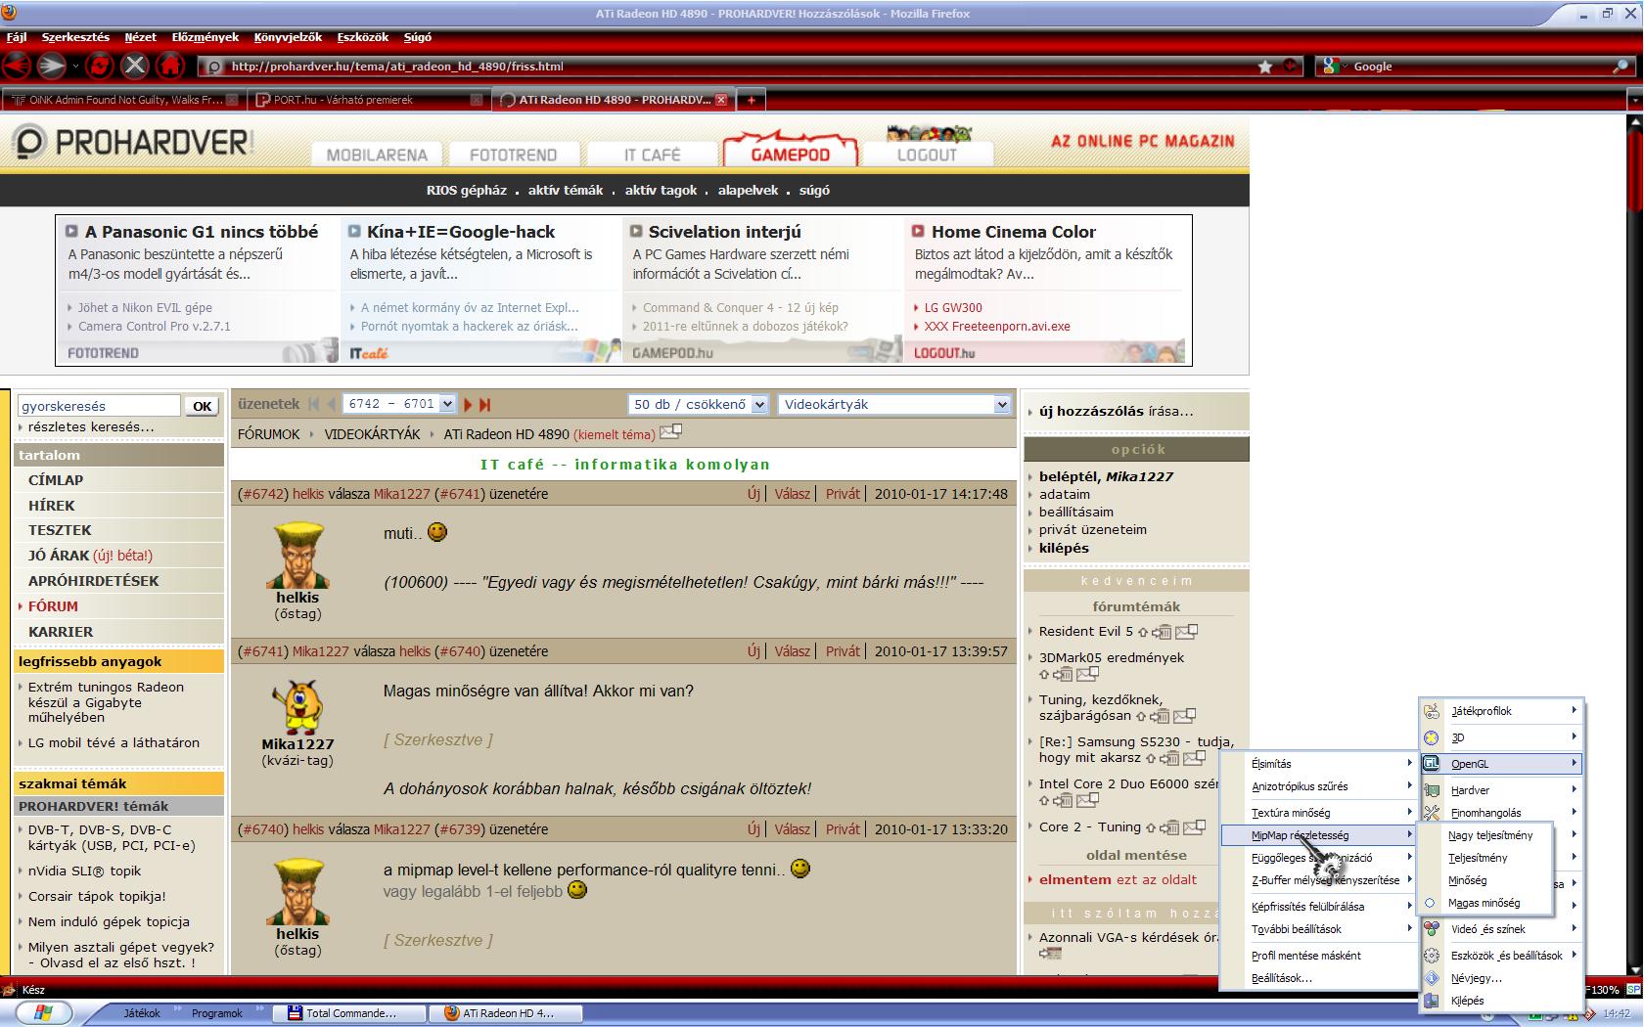This screenshot has height=1027, width=1644.
Task: Go back using the Firefox back arrow
Action: point(17,66)
